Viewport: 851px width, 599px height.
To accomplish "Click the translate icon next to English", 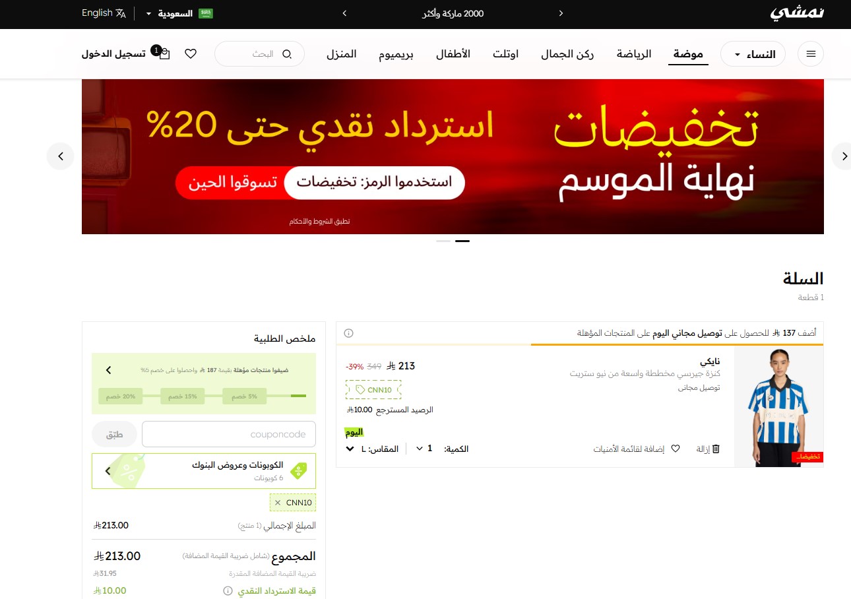I will 121,13.
